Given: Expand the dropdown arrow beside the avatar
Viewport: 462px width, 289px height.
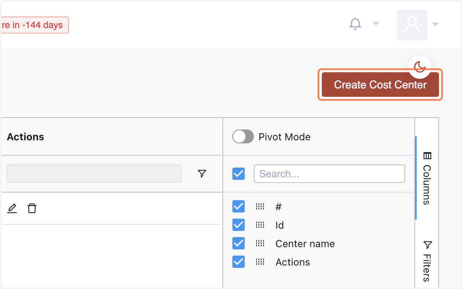Looking at the screenshot, I should [x=435, y=24].
